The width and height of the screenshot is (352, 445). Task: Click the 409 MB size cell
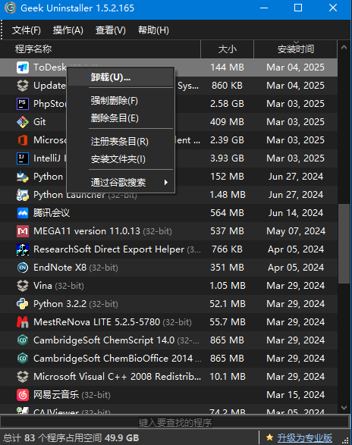coord(227,122)
